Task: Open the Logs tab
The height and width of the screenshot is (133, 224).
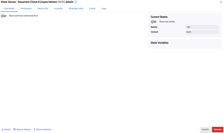Action: (104, 8)
